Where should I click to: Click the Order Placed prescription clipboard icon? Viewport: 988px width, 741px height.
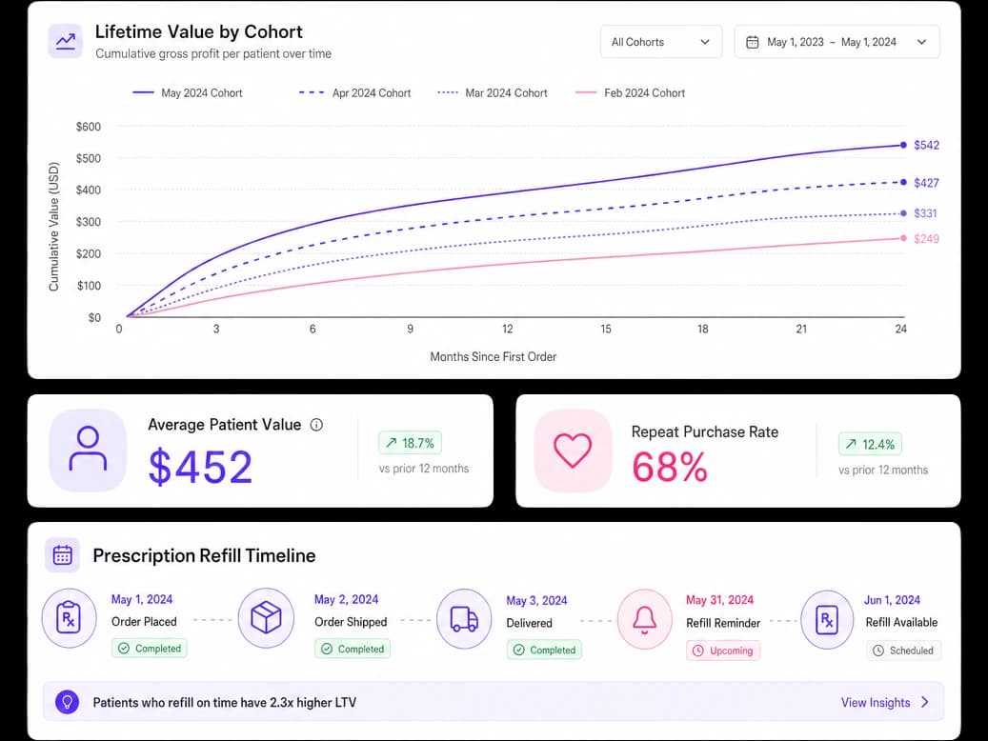[70, 618]
